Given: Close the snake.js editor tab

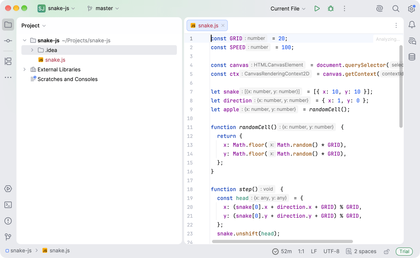Looking at the screenshot, I should (x=223, y=26).
